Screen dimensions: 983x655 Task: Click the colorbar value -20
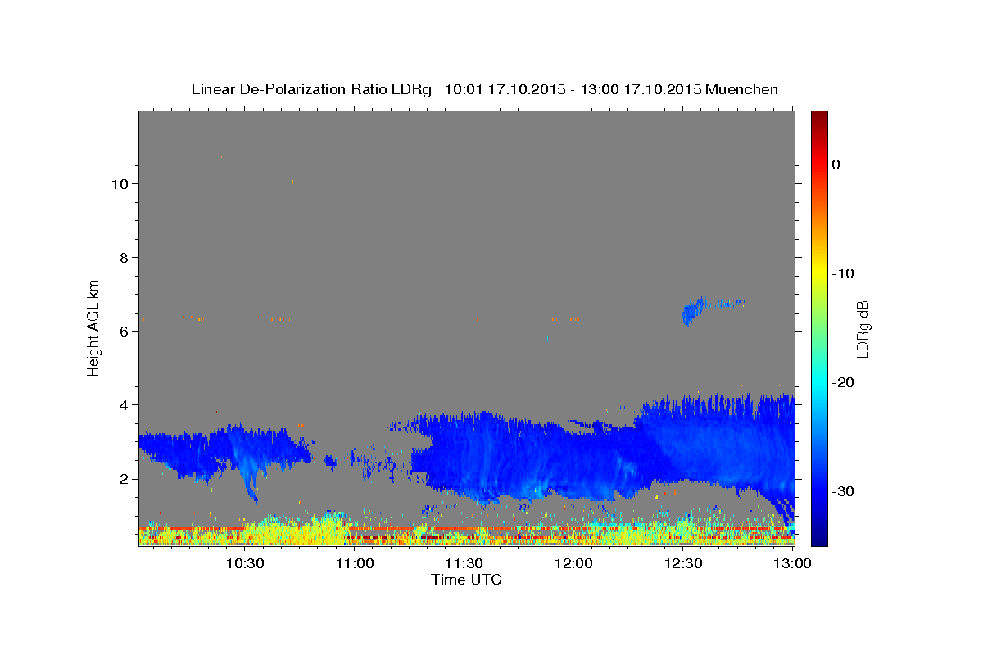tap(844, 382)
